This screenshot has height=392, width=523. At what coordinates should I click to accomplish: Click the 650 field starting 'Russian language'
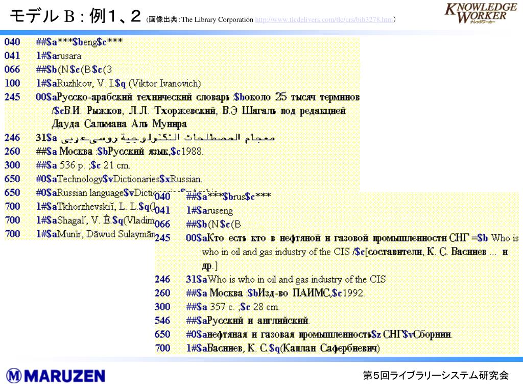coord(96,192)
